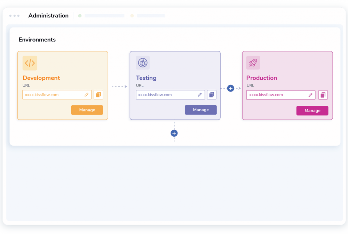Screen dimensions: 348x234
Task: Select the Testing URL input field
Action: click(167, 94)
